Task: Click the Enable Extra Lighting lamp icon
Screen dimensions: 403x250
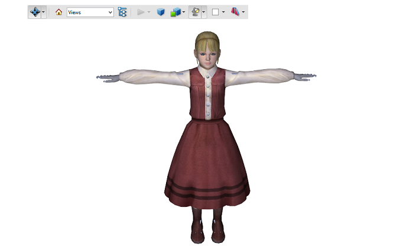Action: tap(195, 12)
